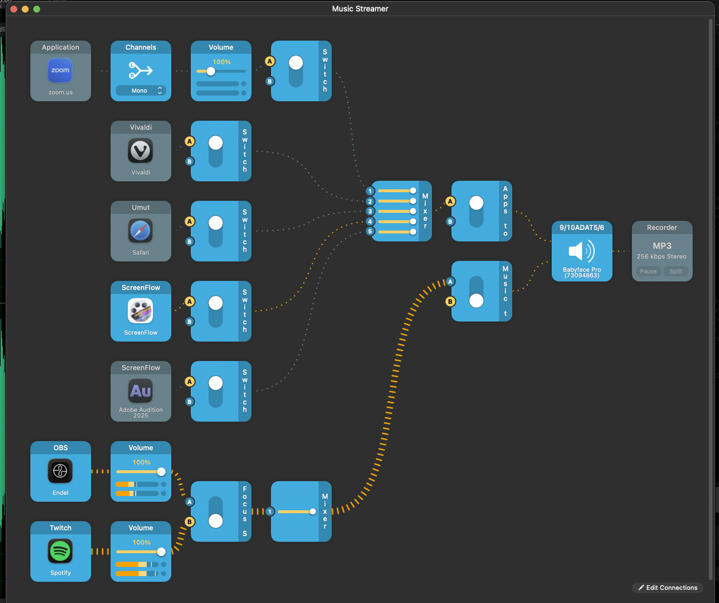719x603 pixels.
Task: Click the 'MP3' format label in Recorder
Action: pos(662,246)
